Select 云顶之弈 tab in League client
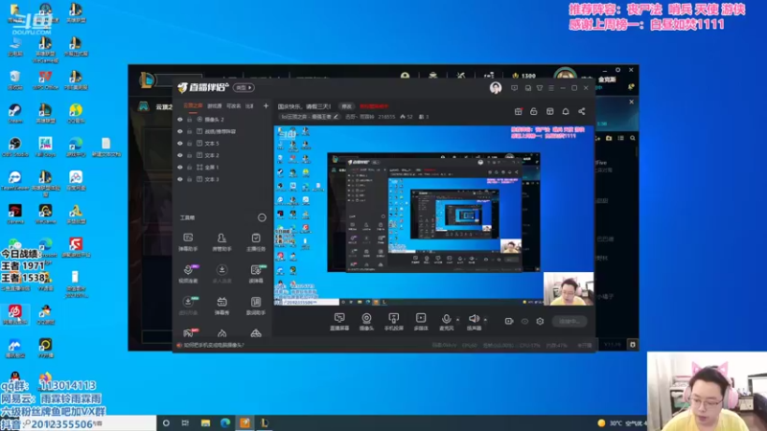 [x=164, y=106]
